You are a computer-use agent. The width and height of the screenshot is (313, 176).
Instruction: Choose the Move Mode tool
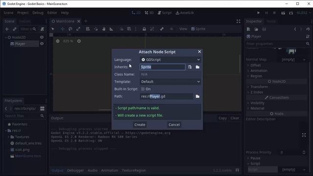pyautogui.click(x=63, y=29)
